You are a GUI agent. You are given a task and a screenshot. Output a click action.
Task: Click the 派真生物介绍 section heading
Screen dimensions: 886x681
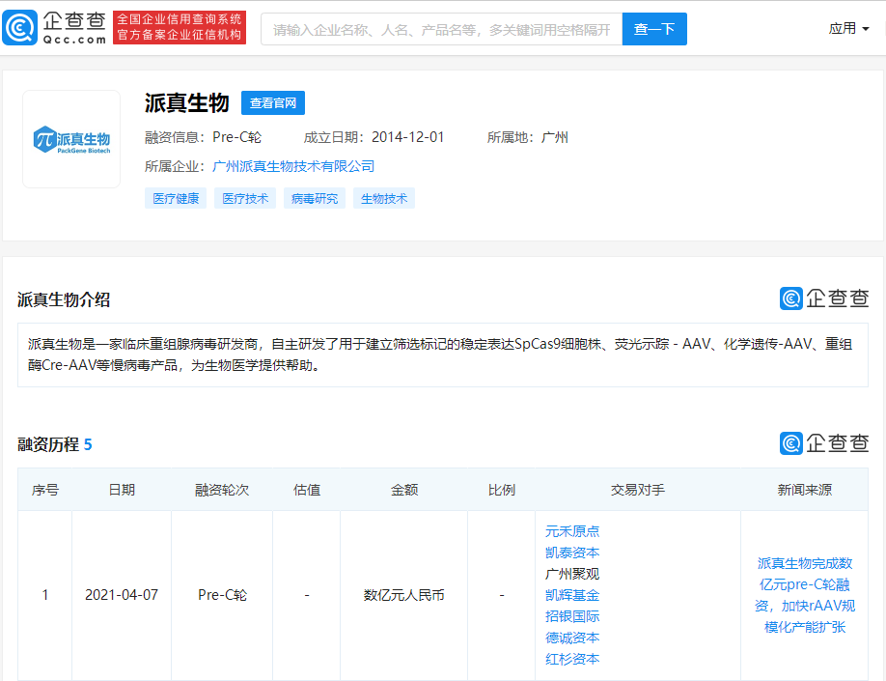(x=64, y=299)
